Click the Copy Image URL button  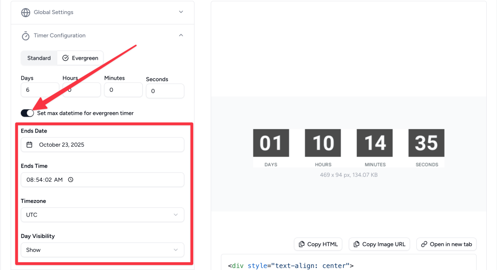click(380, 244)
